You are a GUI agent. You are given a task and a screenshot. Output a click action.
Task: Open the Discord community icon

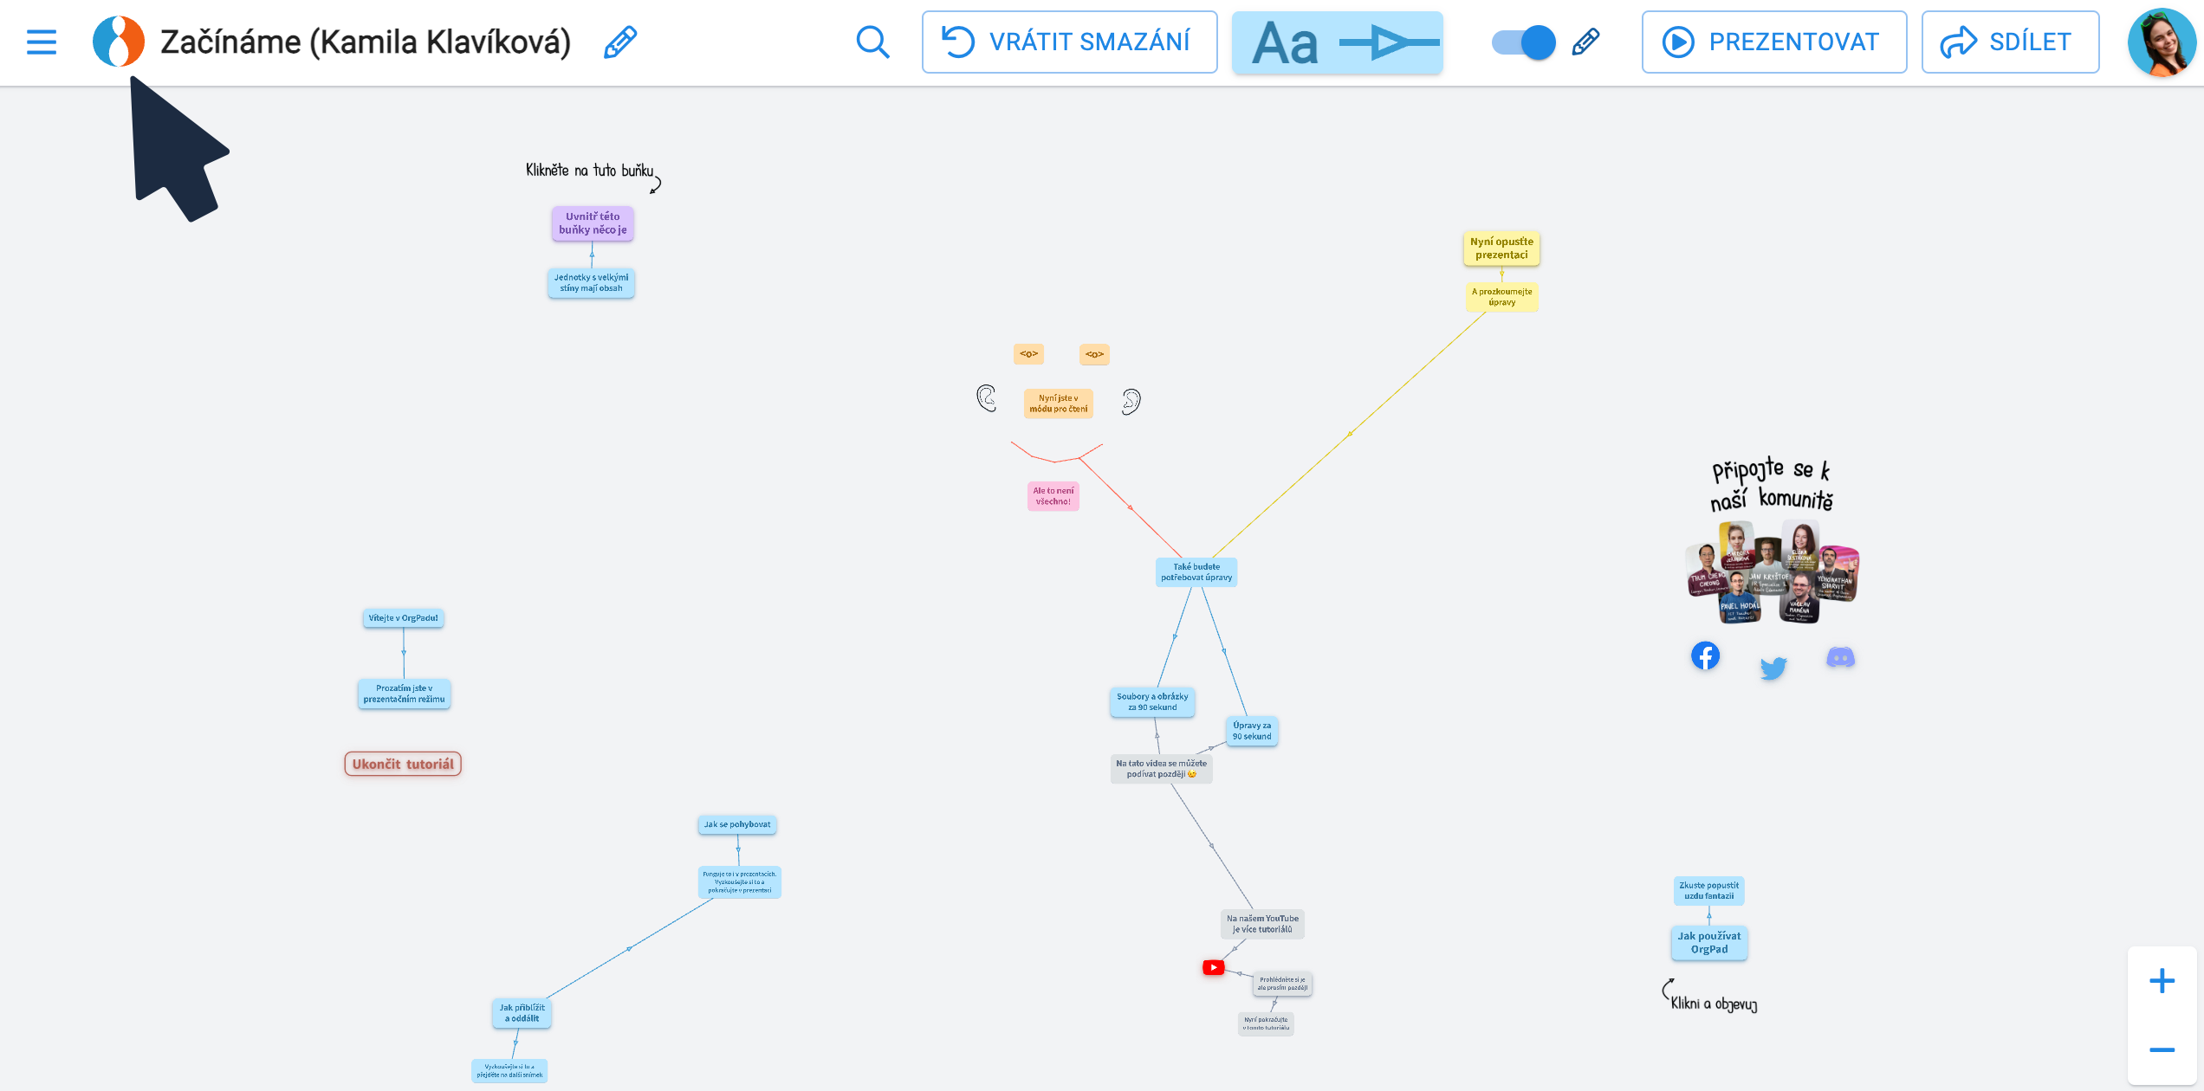click(x=1840, y=658)
